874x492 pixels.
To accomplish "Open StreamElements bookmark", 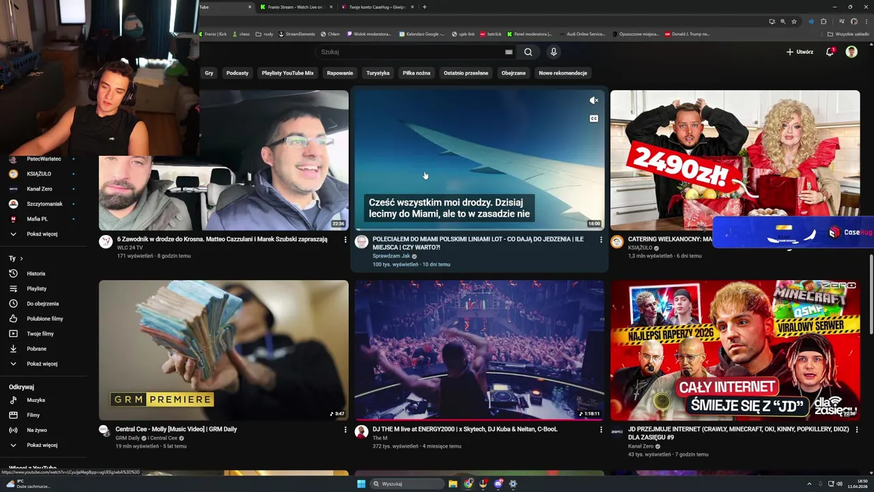I will (x=297, y=33).
